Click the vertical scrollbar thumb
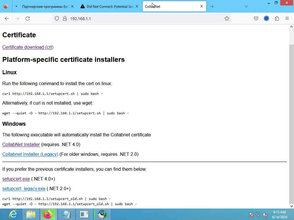 (291, 123)
